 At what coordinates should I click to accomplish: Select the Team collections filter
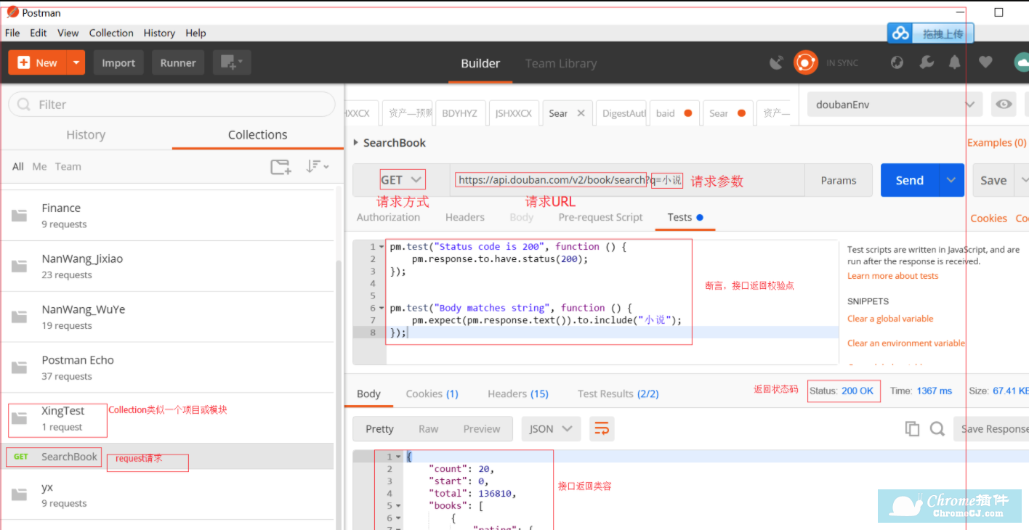click(68, 166)
